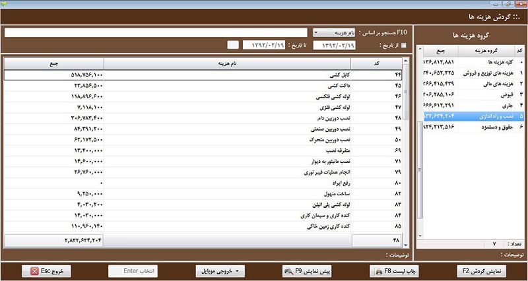Click جمع column header in groups panel
Image resolution: width=528 pixels, height=281 pixels.
click(440, 51)
